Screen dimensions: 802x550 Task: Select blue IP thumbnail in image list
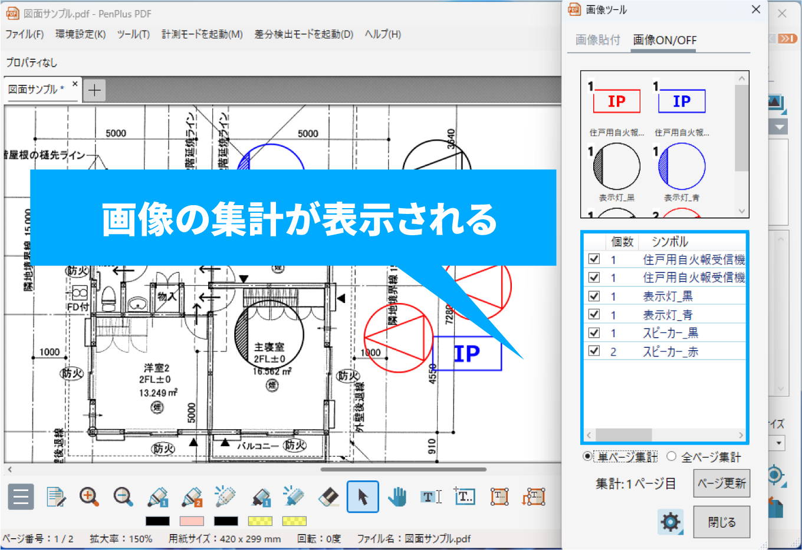tap(682, 101)
